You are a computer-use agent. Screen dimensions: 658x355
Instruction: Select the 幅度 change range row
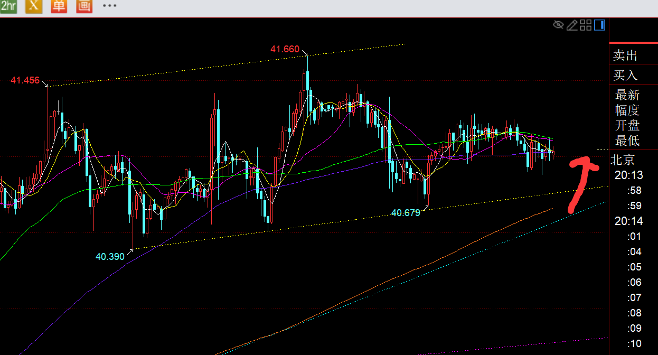coord(627,110)
